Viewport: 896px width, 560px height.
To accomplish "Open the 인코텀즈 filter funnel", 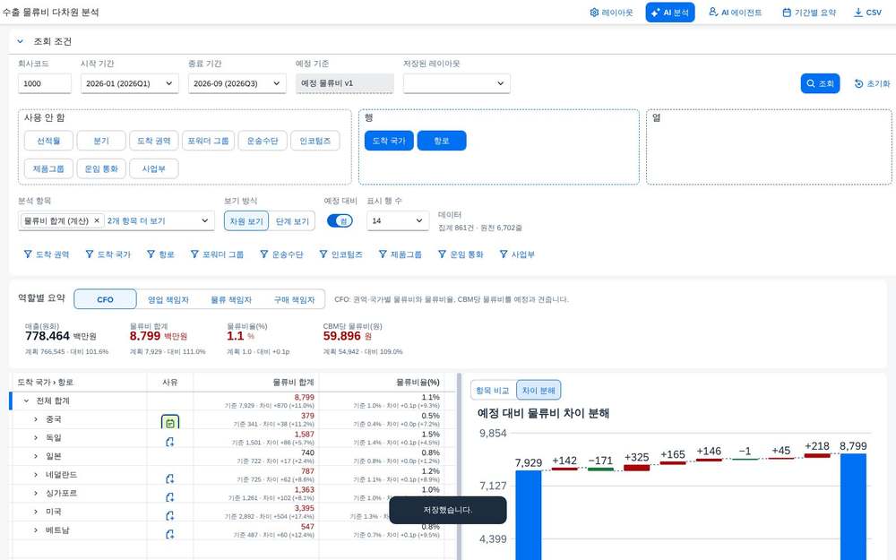I will [x=323, y=254].
